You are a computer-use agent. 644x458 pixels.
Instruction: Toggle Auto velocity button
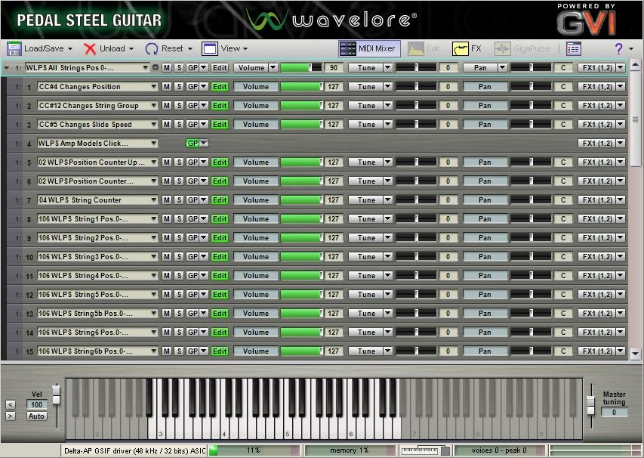point(36,416)
